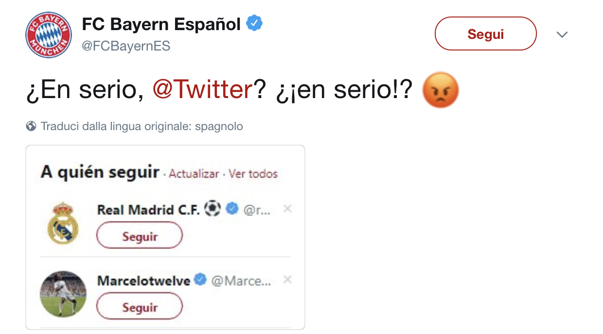Click the globe icon beside the translate text
Viewport: 603px width, 334px height.
pyautogui.click(x=31, y=127)
